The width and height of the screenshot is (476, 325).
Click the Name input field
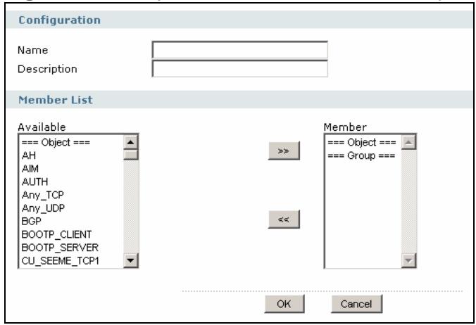pyautogui.click(x=240, y=50)
